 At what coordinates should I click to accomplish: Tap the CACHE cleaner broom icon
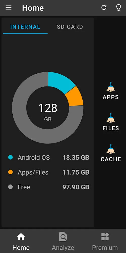click(111, 149)
